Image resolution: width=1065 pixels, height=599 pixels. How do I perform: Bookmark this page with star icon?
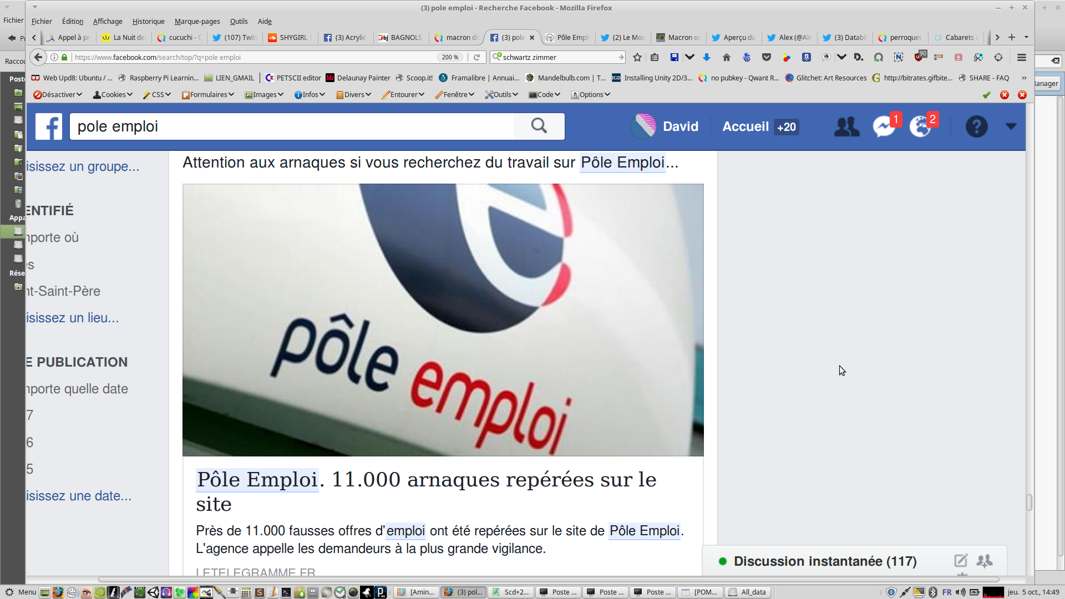tap(637, 57)
